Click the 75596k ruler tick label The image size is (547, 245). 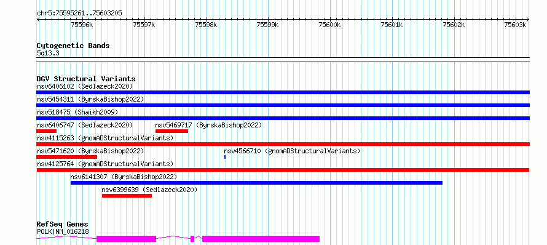point(82,25)
